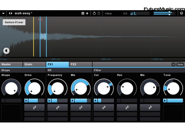Click the 400 ms timeline label

click(56, 59)
